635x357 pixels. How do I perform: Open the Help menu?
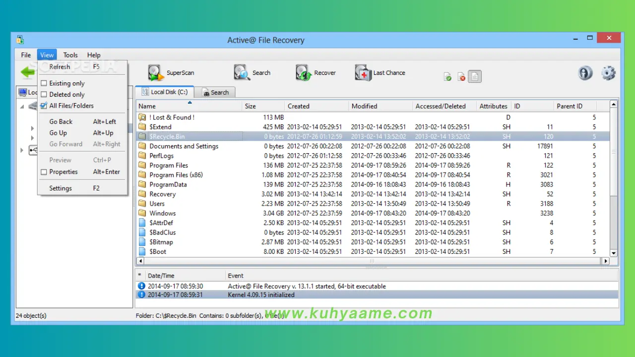click(94, 55)
